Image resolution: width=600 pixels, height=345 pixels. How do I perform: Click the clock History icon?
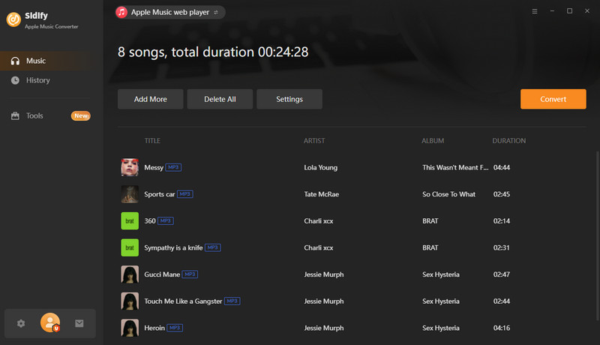[x=15, y=80]
